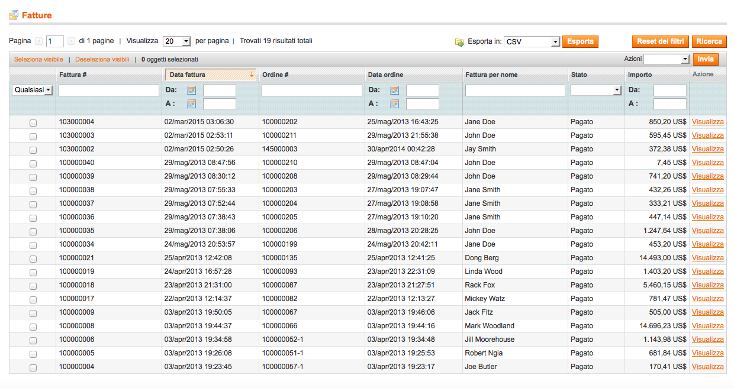Click the Fatture page title icon
The image size is (734, 388).
pyautogui.click(x=14, y=15)
